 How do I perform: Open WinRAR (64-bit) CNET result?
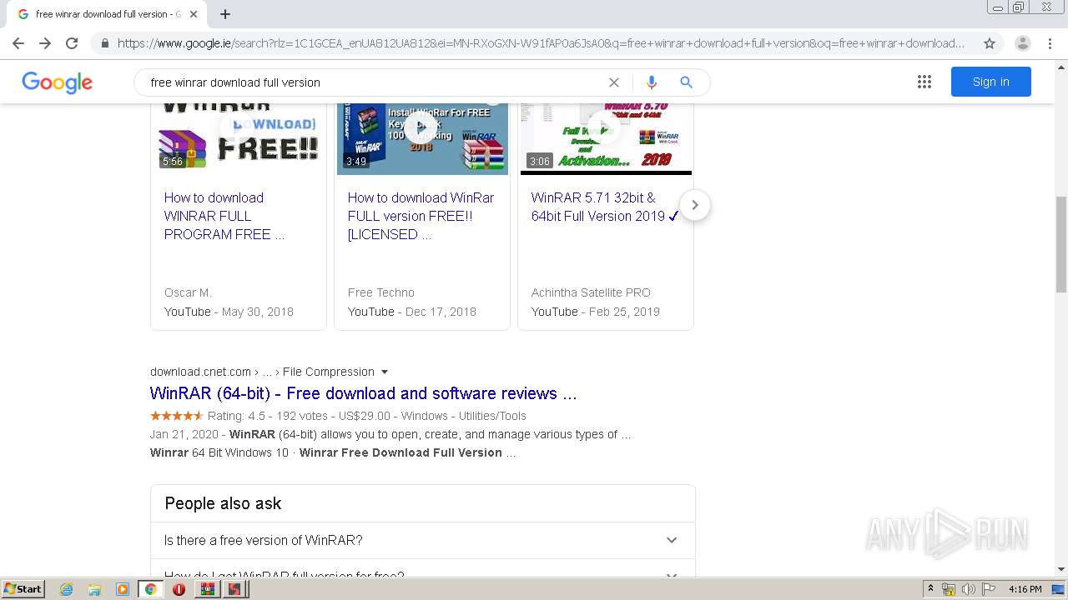pos(363,393)
